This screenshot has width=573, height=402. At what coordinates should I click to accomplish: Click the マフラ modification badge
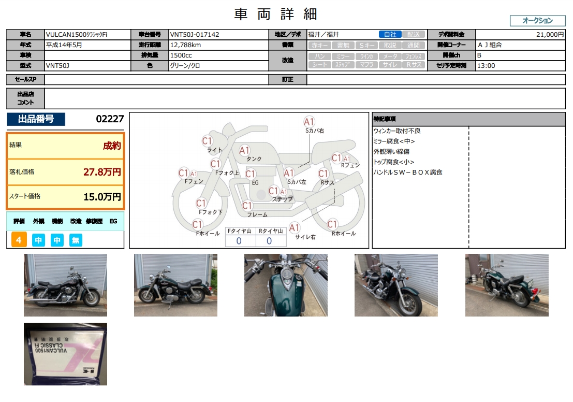pos(367,64)
